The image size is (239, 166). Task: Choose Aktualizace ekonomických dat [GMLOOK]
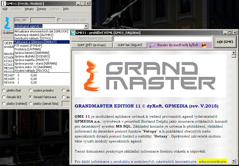(42, 31)
